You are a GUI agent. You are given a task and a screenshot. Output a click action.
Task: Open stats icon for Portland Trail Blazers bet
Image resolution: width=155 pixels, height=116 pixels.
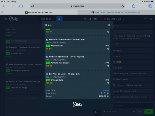click(108, 66)
